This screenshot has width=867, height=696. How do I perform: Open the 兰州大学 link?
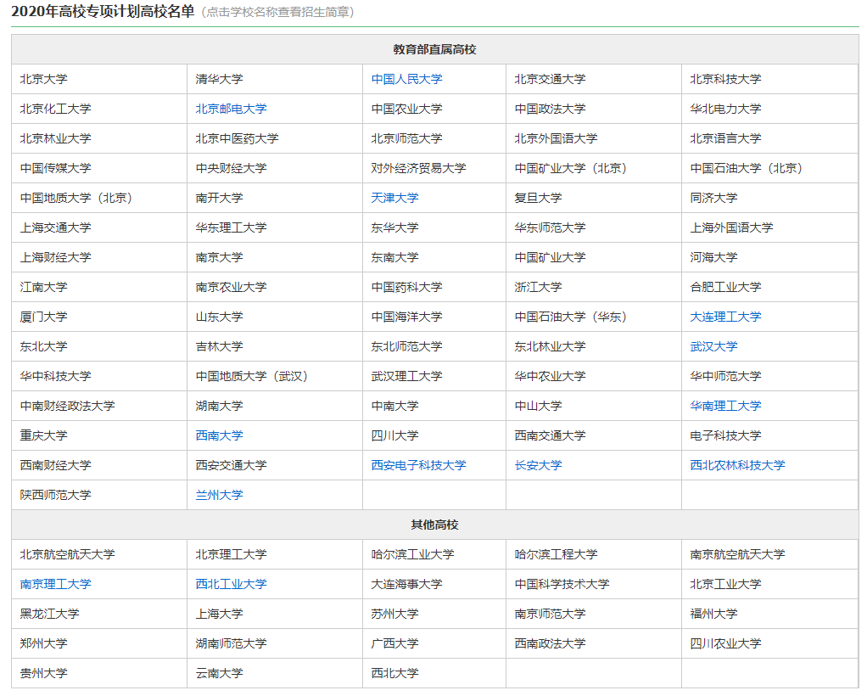tap(219, 495)
